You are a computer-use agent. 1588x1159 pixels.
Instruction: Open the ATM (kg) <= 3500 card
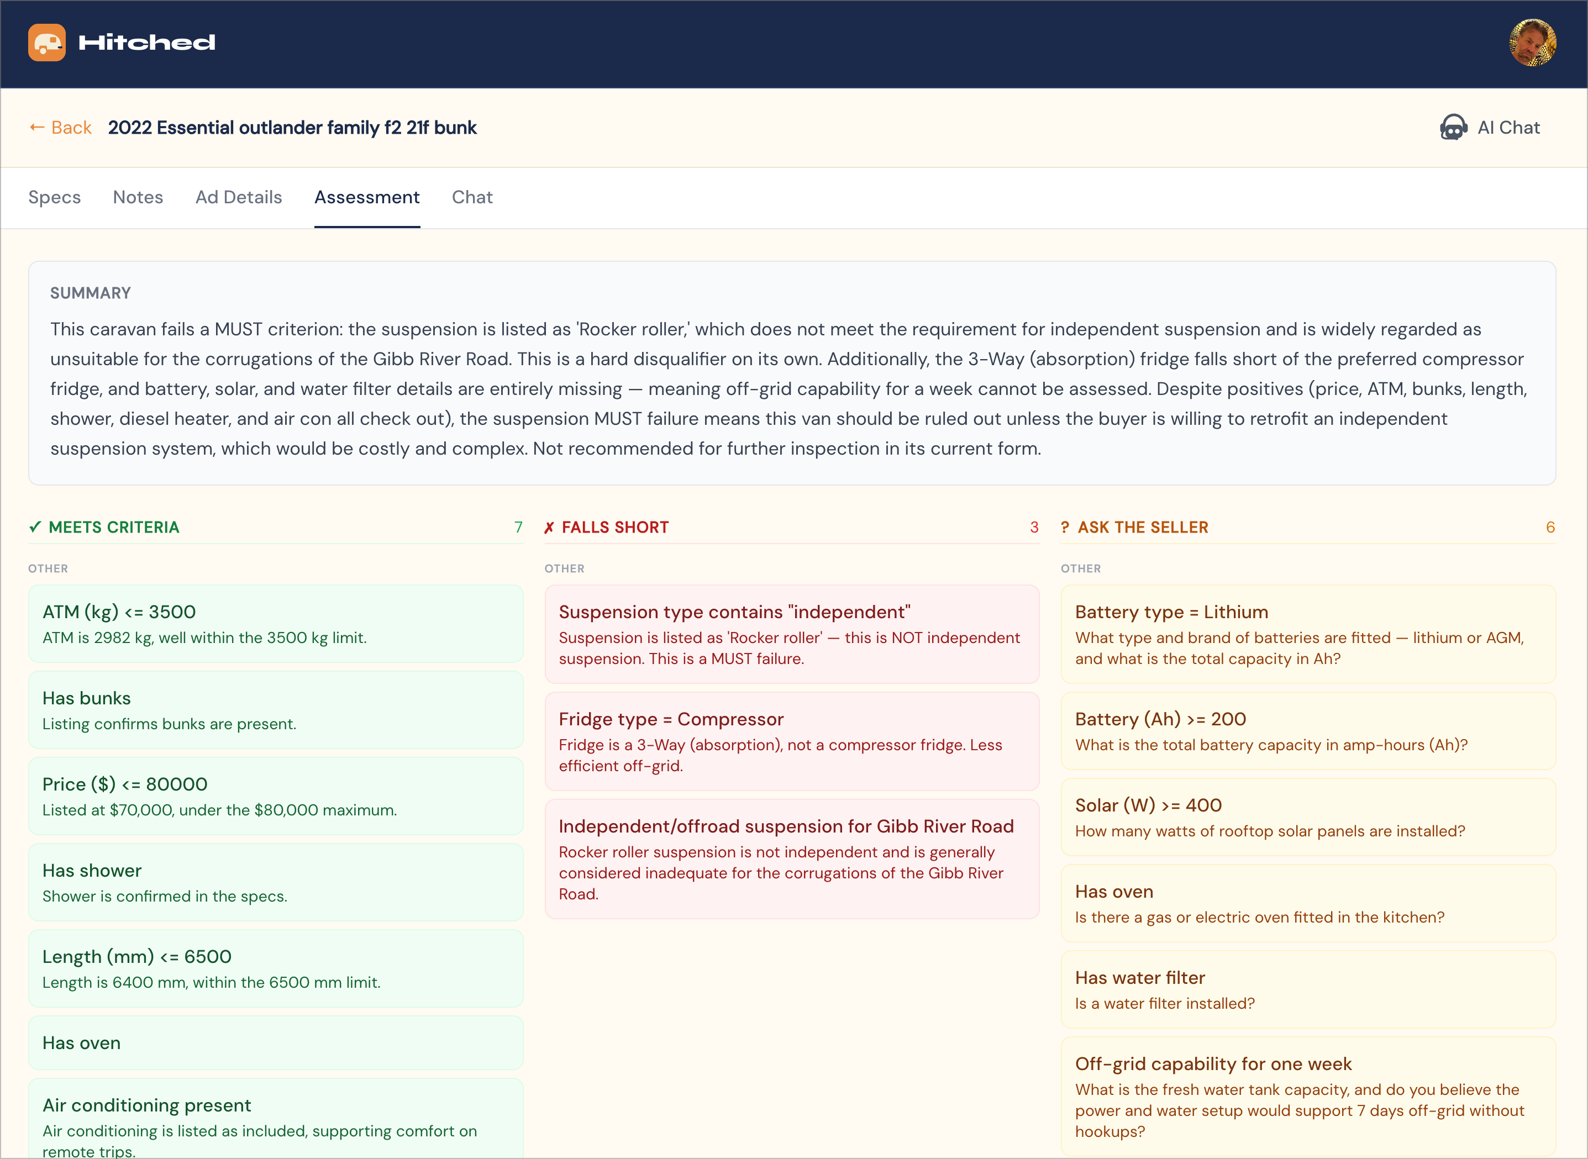pyautogui.click(x=276, y=624)
